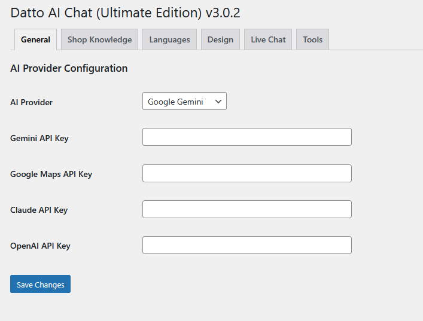Click the chevron arrow in the AI Provider select
This screenshot has height=321, width=423.
click(218, 102)
